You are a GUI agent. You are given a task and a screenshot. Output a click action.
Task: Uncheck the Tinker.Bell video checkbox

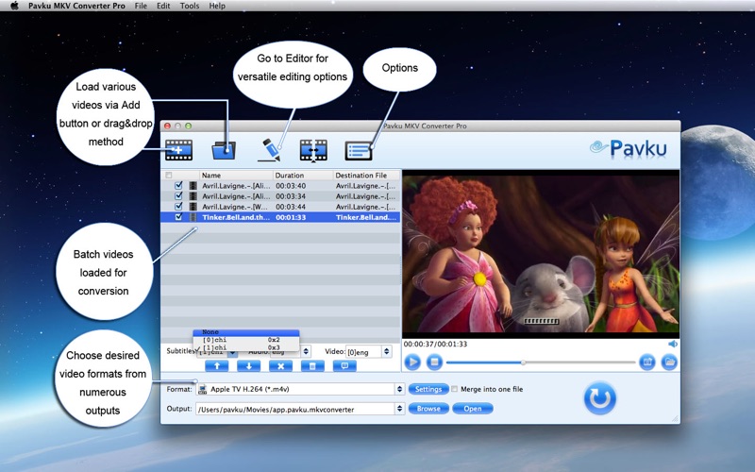(x=178, y=217)
